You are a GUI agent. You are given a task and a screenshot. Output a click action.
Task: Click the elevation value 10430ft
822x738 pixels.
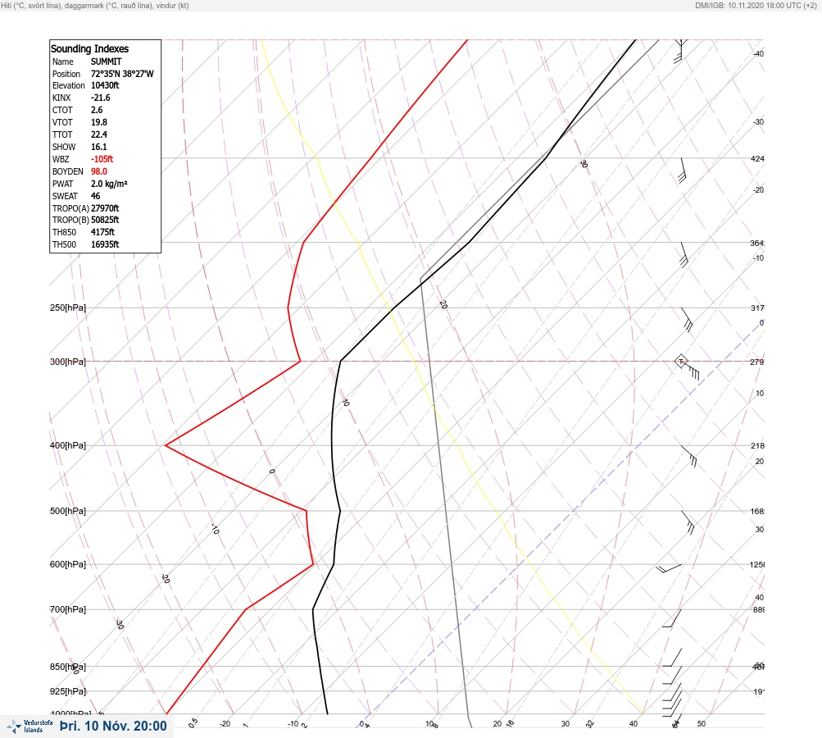105,85
